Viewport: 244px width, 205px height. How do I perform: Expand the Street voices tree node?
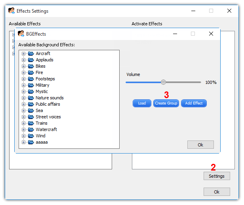tap(23, 117)
